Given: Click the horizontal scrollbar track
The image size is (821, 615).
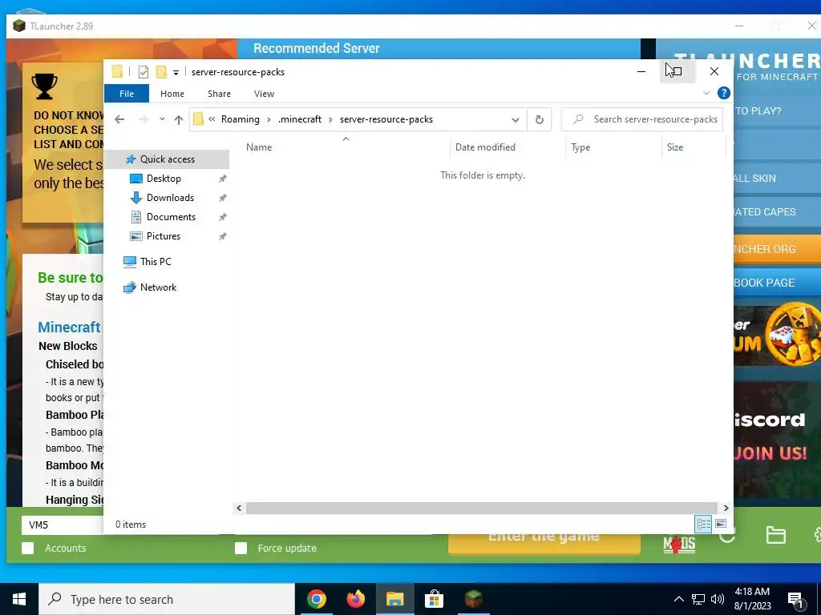Looking at the screenshot, I should coord(482,508).
